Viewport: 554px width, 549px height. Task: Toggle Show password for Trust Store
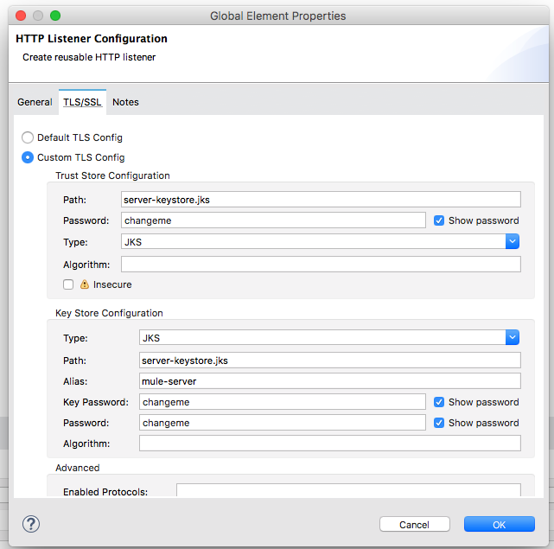[439, 220]
